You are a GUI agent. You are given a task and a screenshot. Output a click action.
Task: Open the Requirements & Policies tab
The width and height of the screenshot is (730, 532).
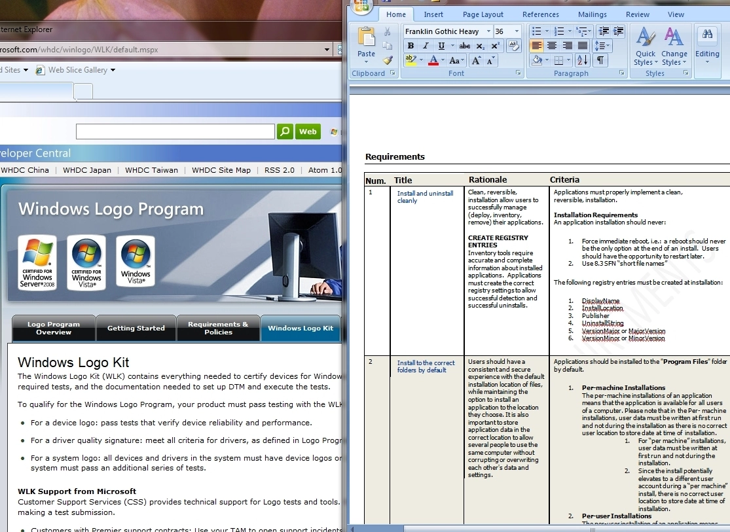218,328
